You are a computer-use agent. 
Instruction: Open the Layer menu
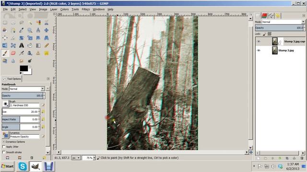click(54, 10)
